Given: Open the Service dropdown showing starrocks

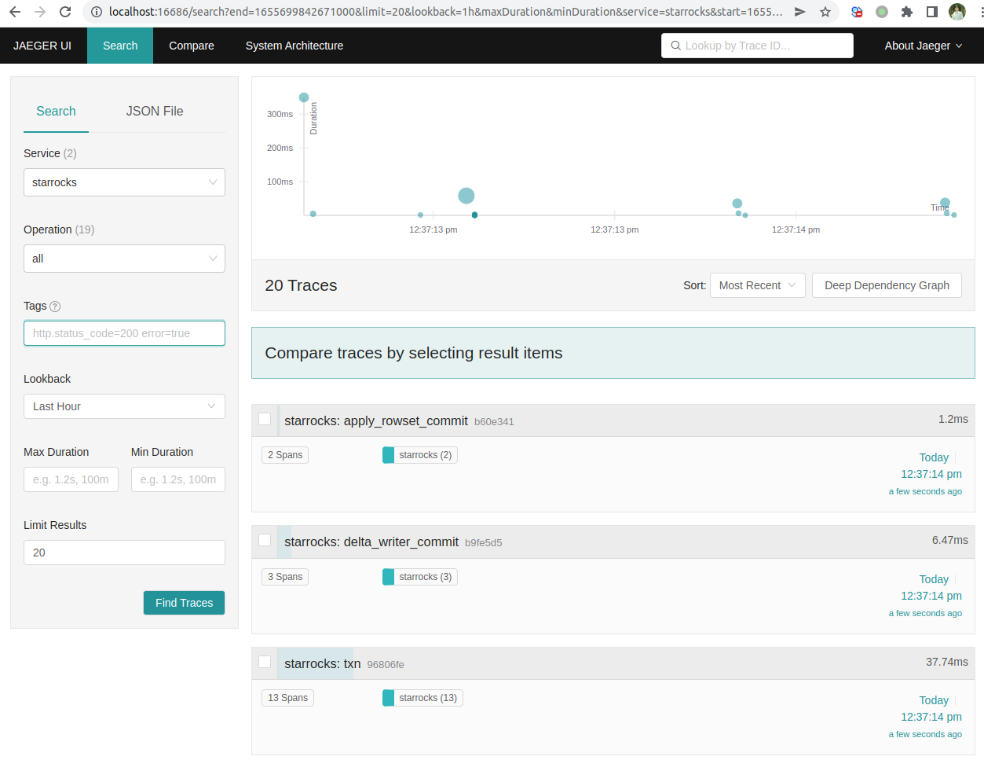Looking at the screenshot, I should tap(124, 182).
